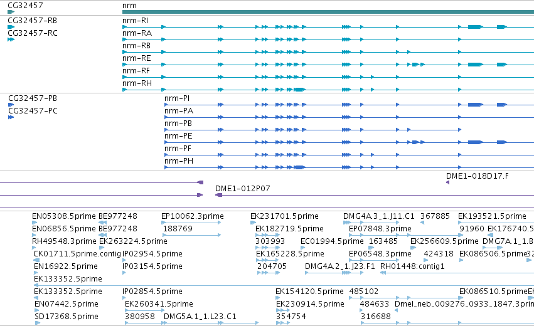Click the 163485 feature label

coord(383,241)
